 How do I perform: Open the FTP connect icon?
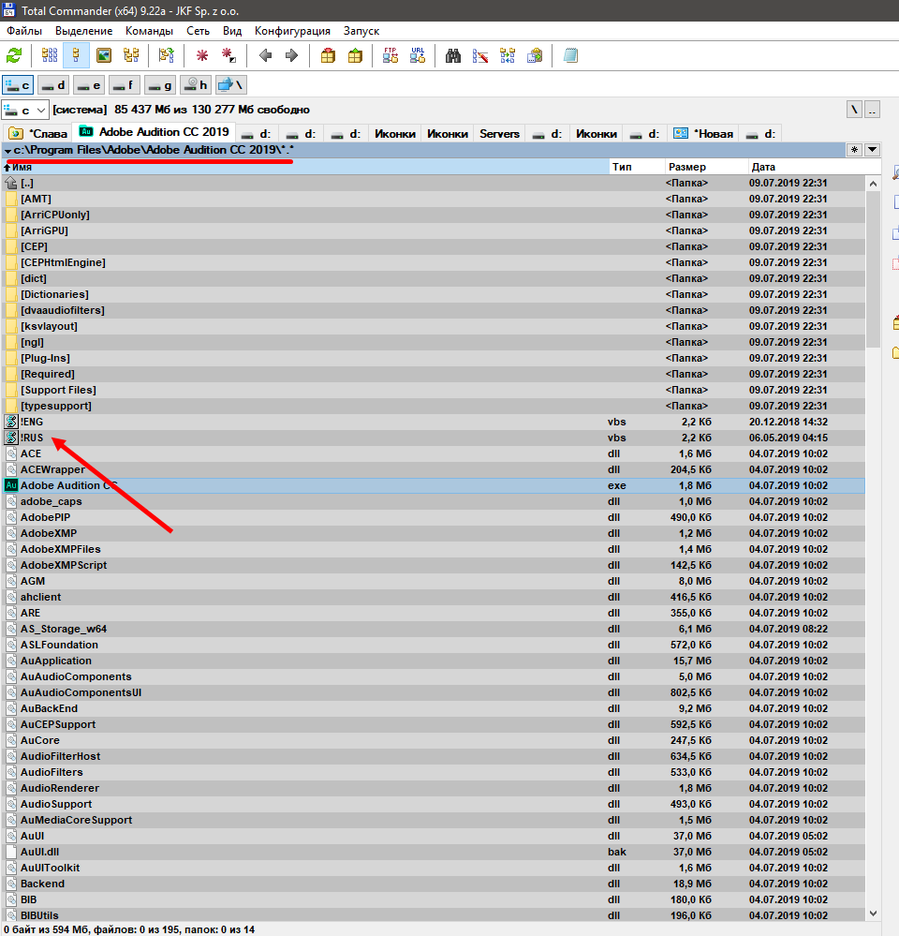coord(391,56)
